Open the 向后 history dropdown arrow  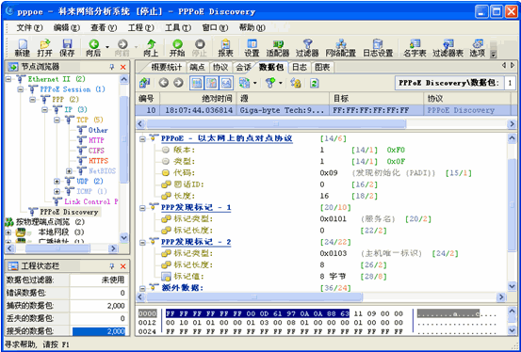pyautogui.click(x=107, y=47)
